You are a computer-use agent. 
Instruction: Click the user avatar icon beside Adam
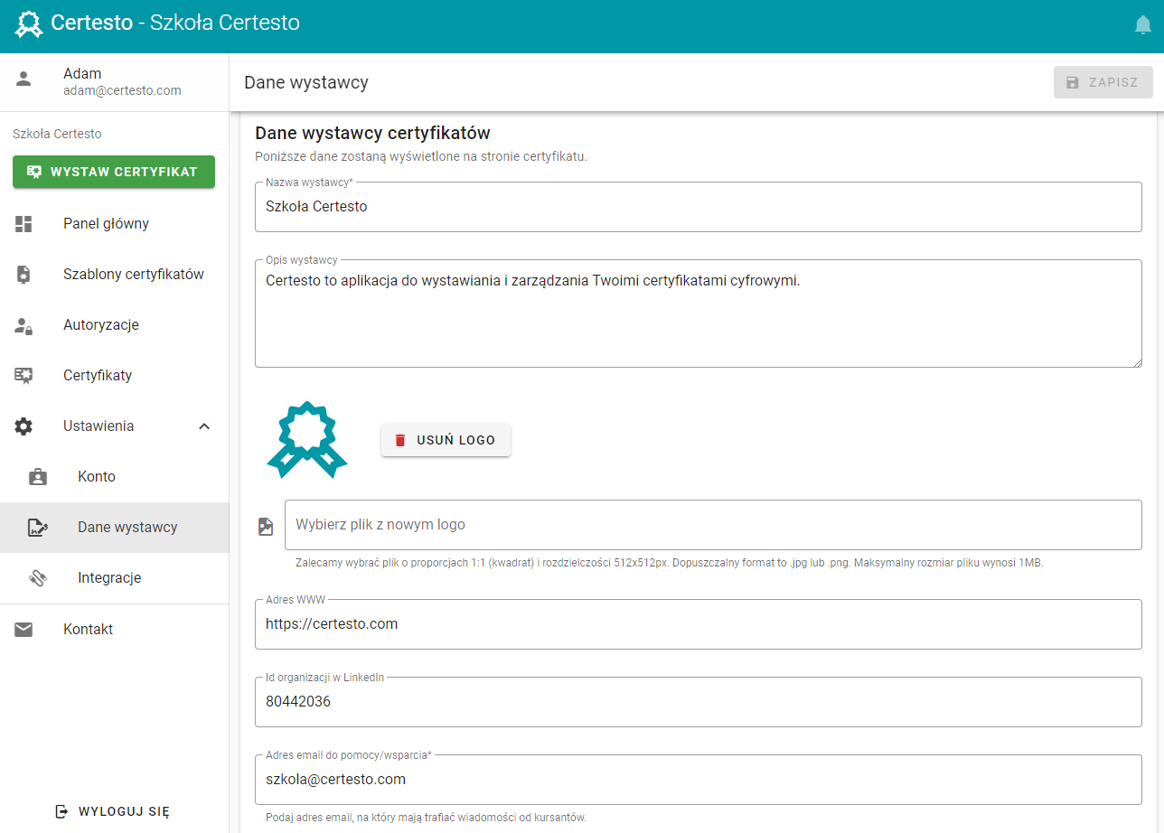click(x=23, y=80)
